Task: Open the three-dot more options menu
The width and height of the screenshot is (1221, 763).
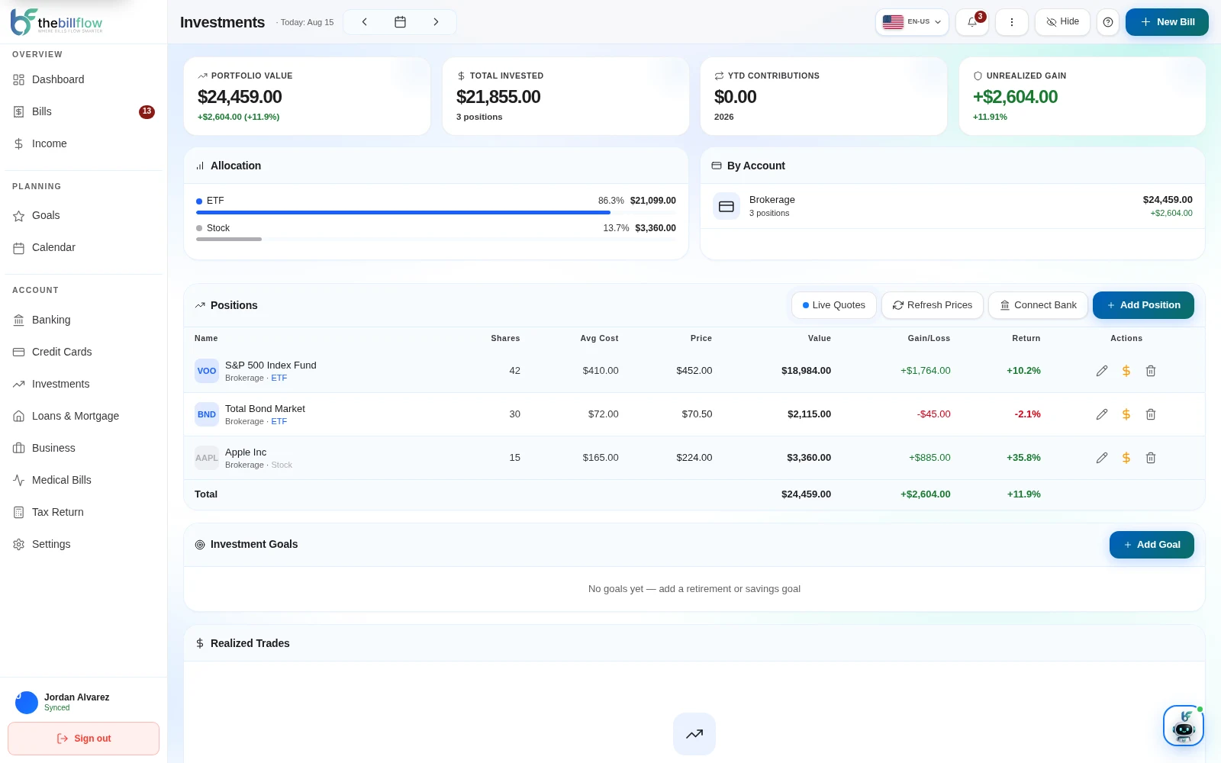Action: 1012,22
